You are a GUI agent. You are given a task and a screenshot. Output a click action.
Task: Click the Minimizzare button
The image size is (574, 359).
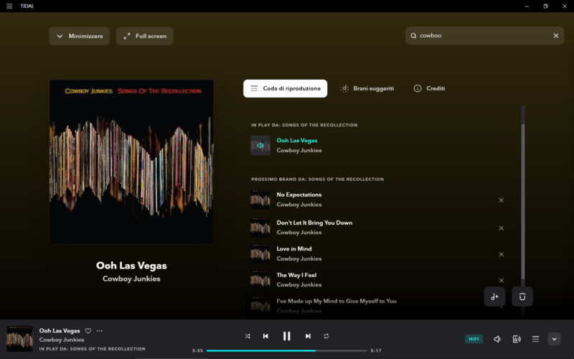[x=80, y=36]
